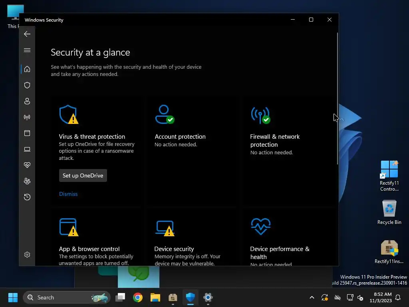The image size is (409, 307).
Task: Select the Home sidebar icon
Action: (27, 69)
